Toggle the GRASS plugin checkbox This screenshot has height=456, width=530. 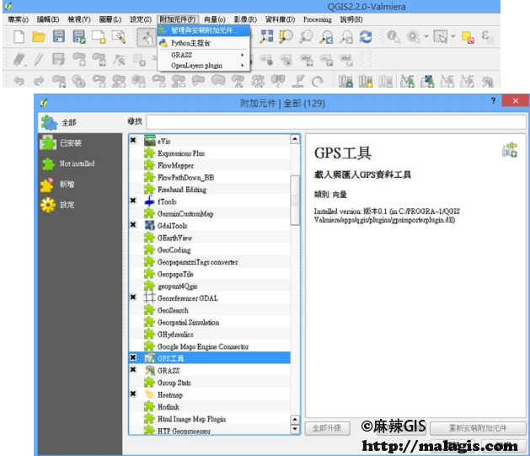click(133, 370)
